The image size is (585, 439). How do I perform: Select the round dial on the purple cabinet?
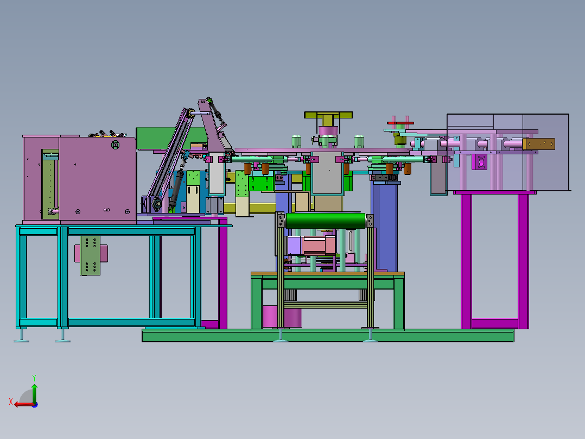pyautogui.click(x=115, y=145)
